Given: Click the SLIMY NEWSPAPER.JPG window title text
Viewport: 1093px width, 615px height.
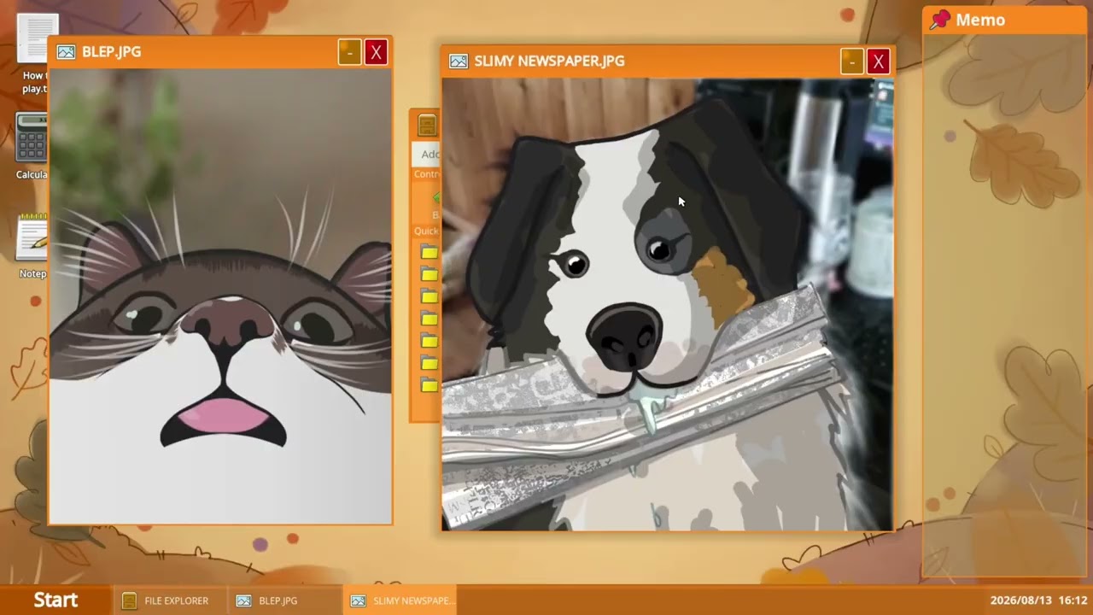Looking at the screenshot, I should 549,61.
